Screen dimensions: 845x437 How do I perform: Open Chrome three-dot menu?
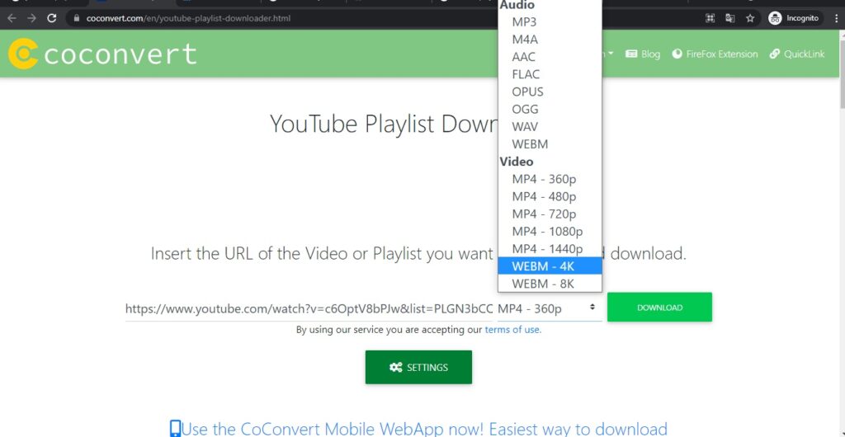pos(836,18)
